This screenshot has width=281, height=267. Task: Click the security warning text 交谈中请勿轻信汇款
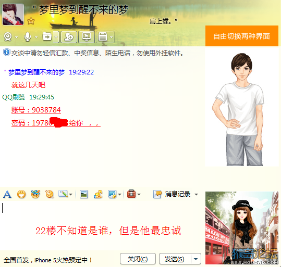tap(97, 53)
